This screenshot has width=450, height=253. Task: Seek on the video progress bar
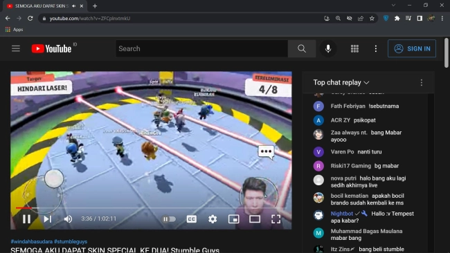click(x=151, y=208)
